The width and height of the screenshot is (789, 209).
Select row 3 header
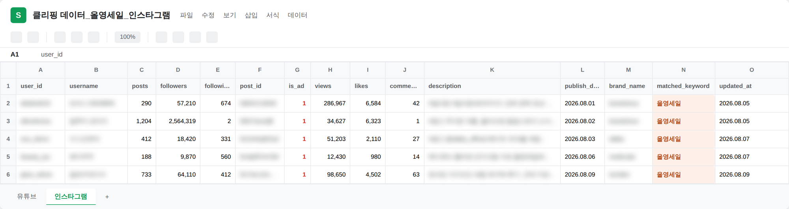(8, 121)
